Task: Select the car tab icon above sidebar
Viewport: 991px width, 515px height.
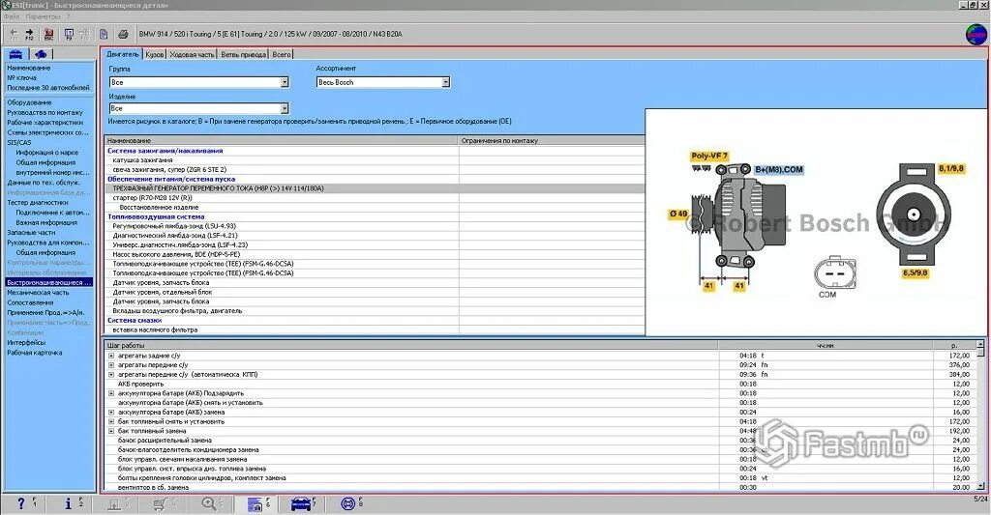Action: click(15, 54)
